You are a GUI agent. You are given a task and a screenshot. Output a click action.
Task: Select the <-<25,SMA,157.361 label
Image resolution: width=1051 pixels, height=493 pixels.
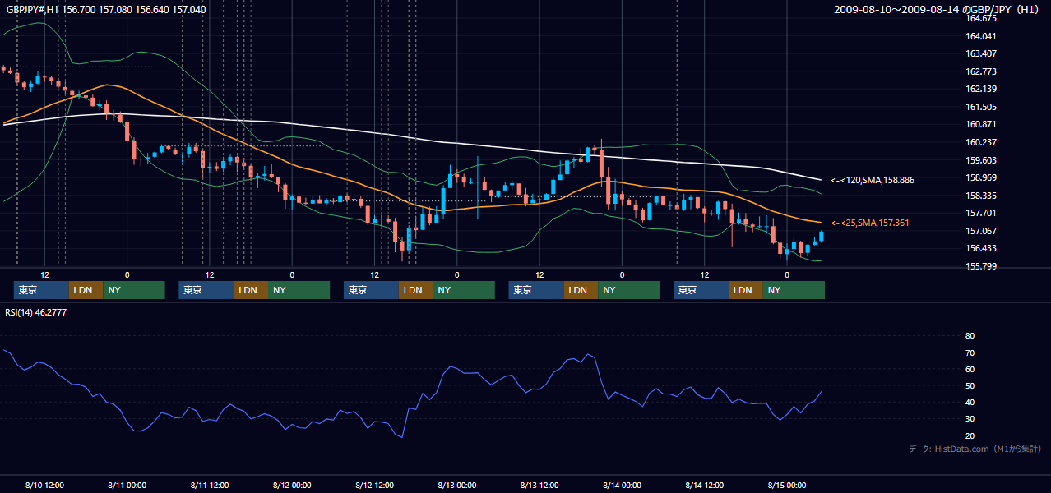870,223
